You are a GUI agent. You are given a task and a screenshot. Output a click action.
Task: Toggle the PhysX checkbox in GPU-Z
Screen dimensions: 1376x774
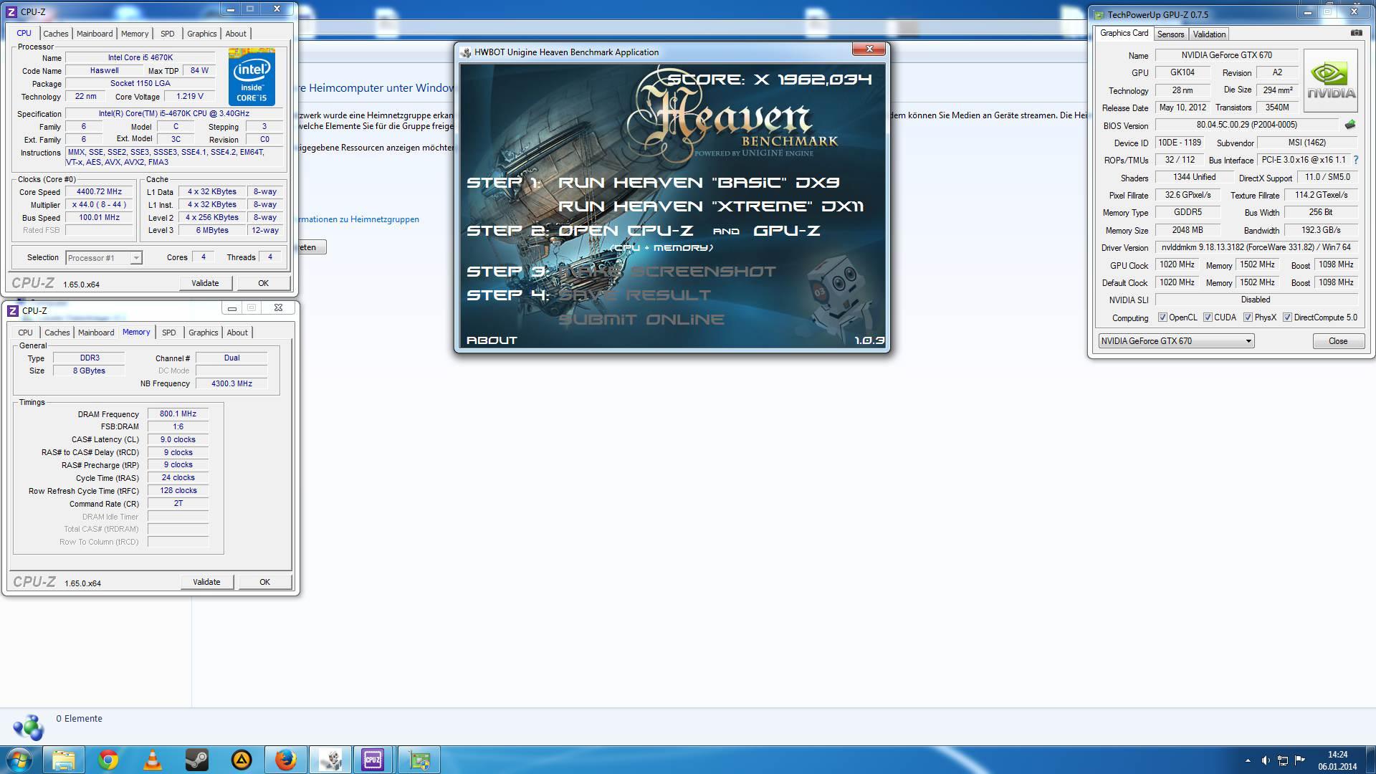tap(1248, 317)
